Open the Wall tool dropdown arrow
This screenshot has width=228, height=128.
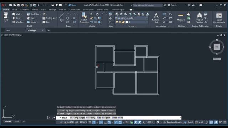[22, 14]
